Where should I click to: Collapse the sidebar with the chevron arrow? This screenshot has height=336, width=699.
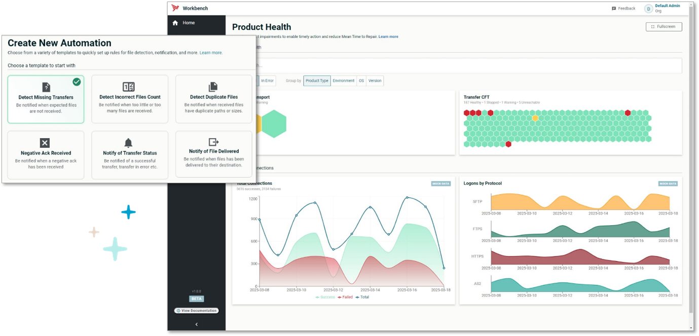[x=196, y=324]
